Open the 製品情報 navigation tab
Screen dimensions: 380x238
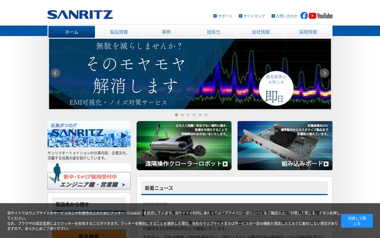(x=119, y=32)
